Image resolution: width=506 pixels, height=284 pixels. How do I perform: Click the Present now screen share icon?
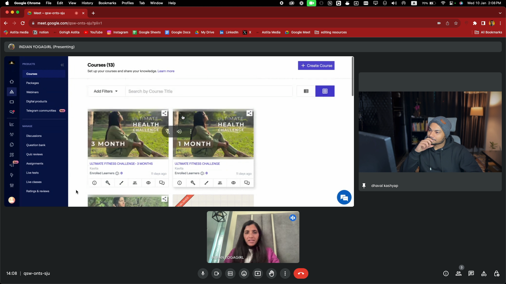coord(258,273)
